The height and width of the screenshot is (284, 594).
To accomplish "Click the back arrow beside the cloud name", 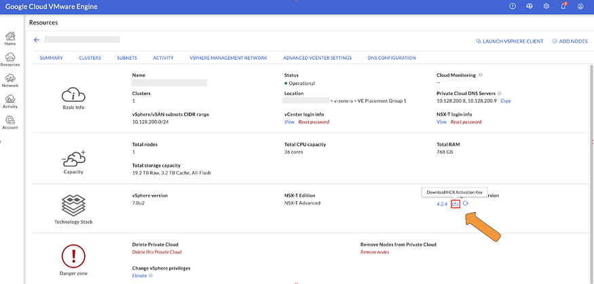I will (x=37, y=40).
